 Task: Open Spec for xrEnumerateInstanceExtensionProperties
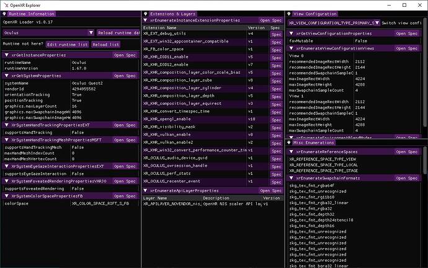point(271,20)
